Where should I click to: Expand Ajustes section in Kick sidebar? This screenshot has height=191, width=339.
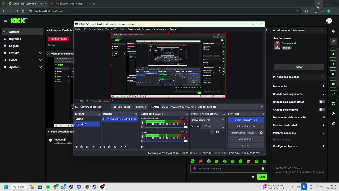pos(40,67)
